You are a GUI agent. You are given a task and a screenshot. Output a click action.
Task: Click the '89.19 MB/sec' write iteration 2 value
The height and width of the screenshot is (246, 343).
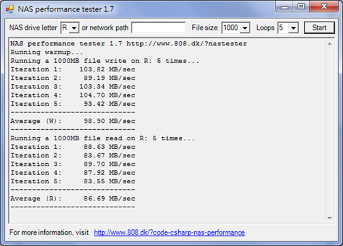tap(109, 78)
